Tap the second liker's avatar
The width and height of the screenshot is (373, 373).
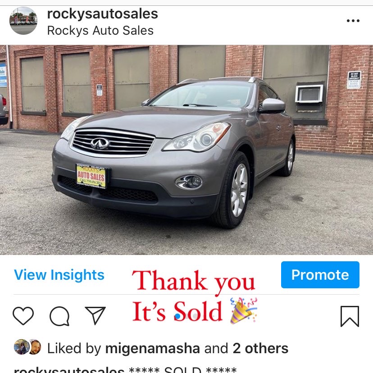(x=35, y=347)
